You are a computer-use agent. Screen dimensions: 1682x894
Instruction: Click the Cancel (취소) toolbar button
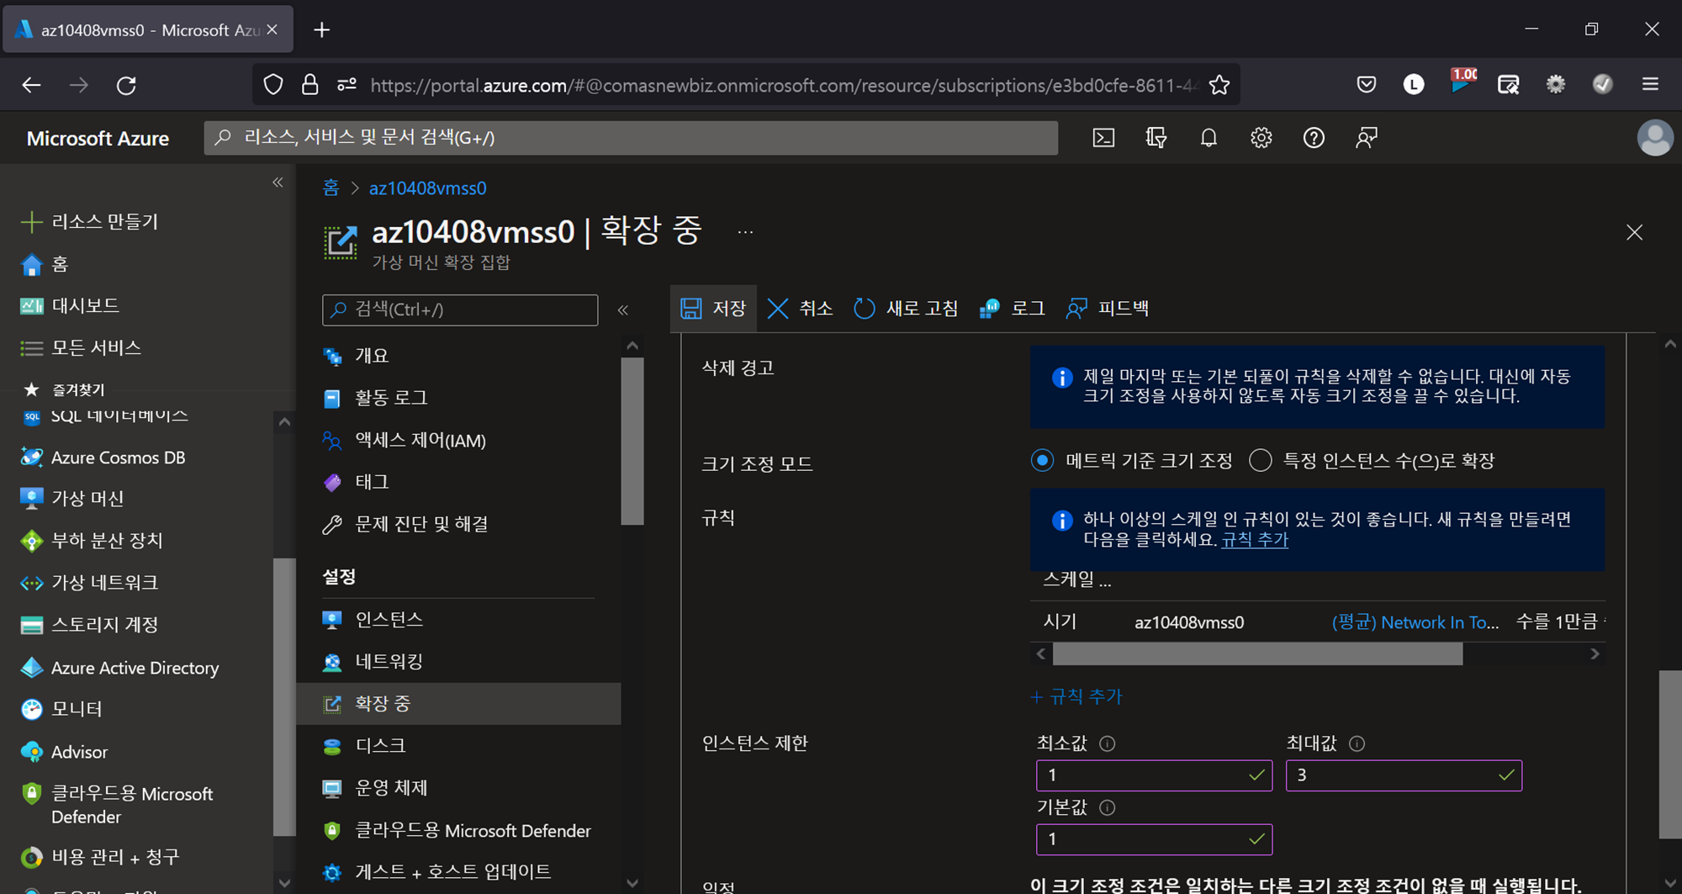(x=800, y=309)
